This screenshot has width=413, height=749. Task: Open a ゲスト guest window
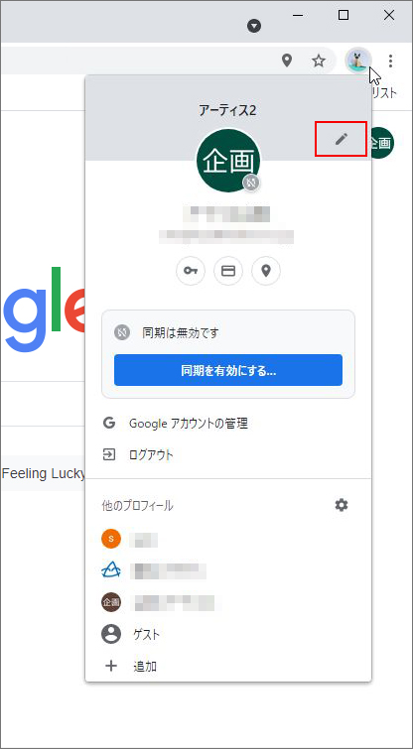[x=228, y=634]
